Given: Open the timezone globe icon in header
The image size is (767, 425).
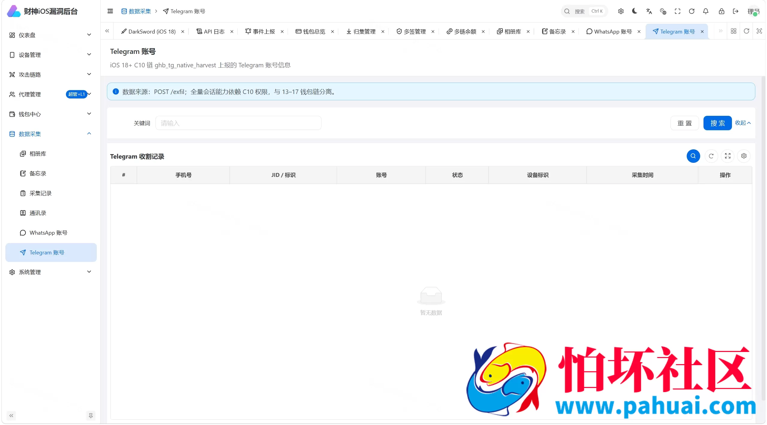Looking at the screenshot, I should click(x=663, y=11).
